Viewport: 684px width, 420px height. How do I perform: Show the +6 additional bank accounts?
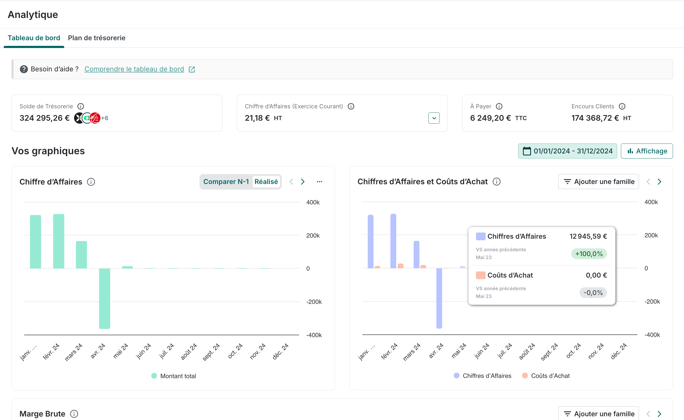point(104,118)
